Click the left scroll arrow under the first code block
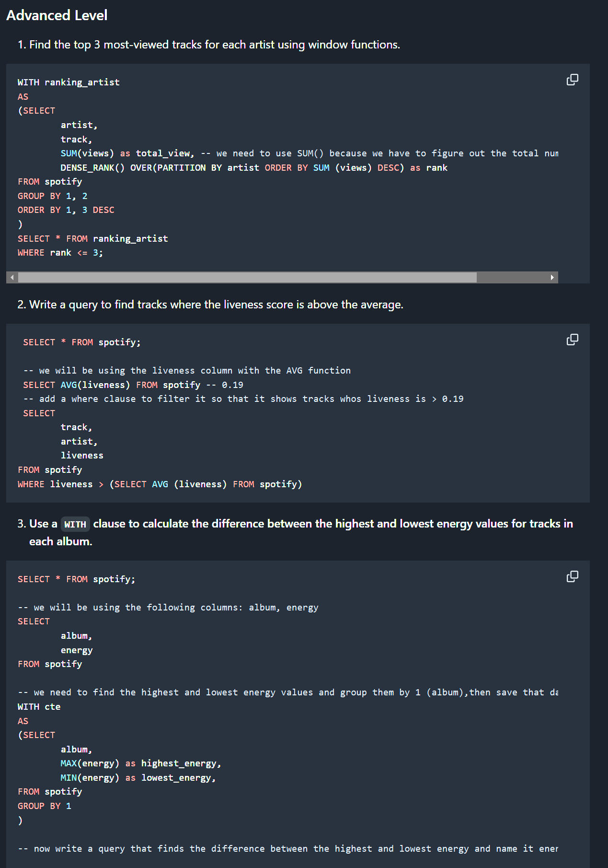 point(12,277)
